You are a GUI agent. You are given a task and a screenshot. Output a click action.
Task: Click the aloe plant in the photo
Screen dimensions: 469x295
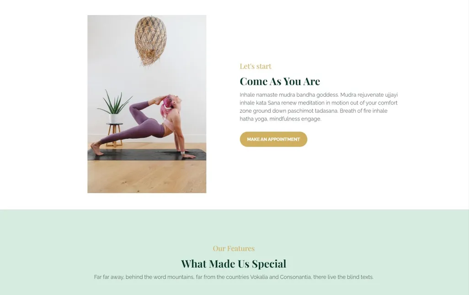pos(114,103)
